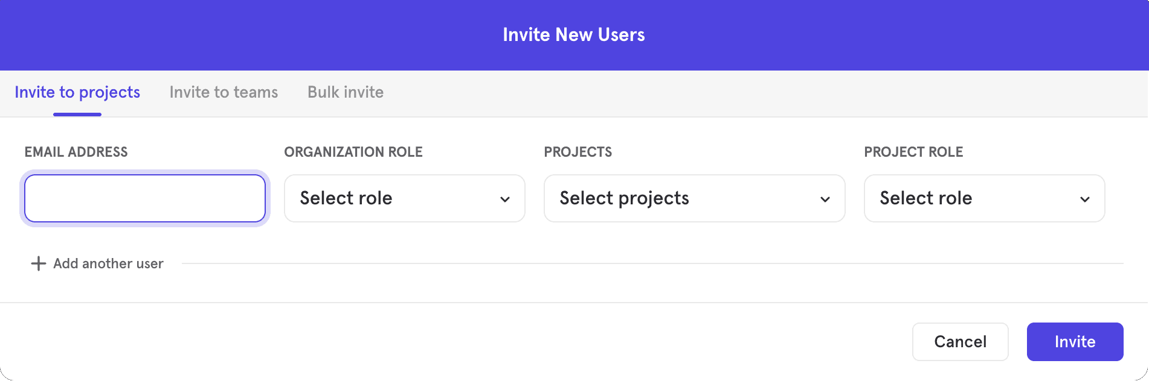Screen dimensions: 1149x381
Task: Click the chevron arrow in Select projects field
Action: 825,199
